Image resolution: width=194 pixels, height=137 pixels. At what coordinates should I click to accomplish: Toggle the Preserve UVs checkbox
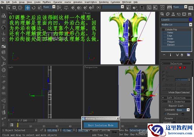pos(165,114)
